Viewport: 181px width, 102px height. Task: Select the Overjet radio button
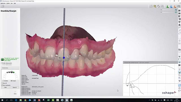[11, 81]
